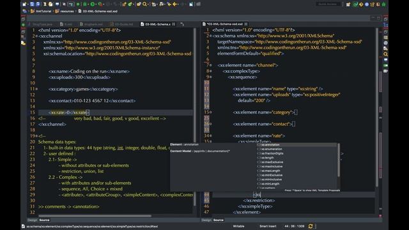The height and width of the screenshot is (230, 409).
Task: Click the Run external tools icon
Action: click(100, 4)
